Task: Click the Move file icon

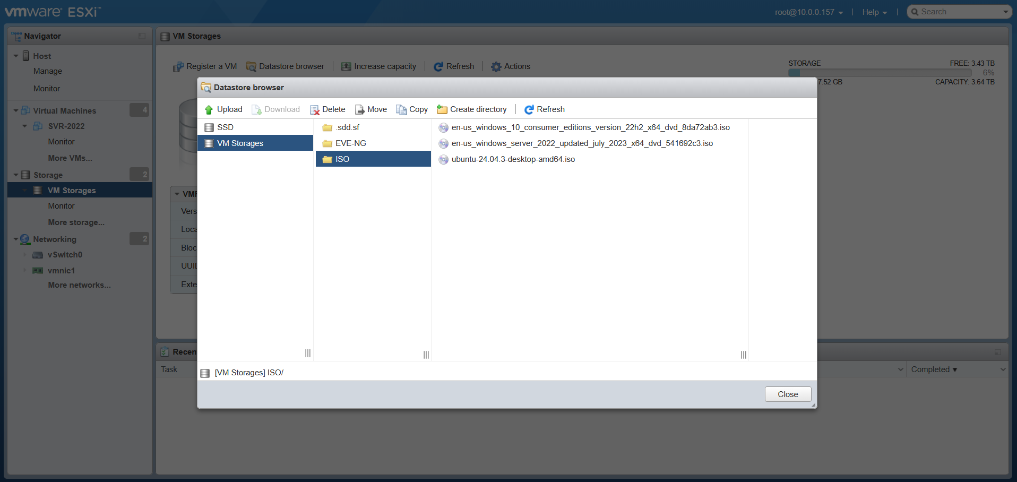Action: click(360, 109)
